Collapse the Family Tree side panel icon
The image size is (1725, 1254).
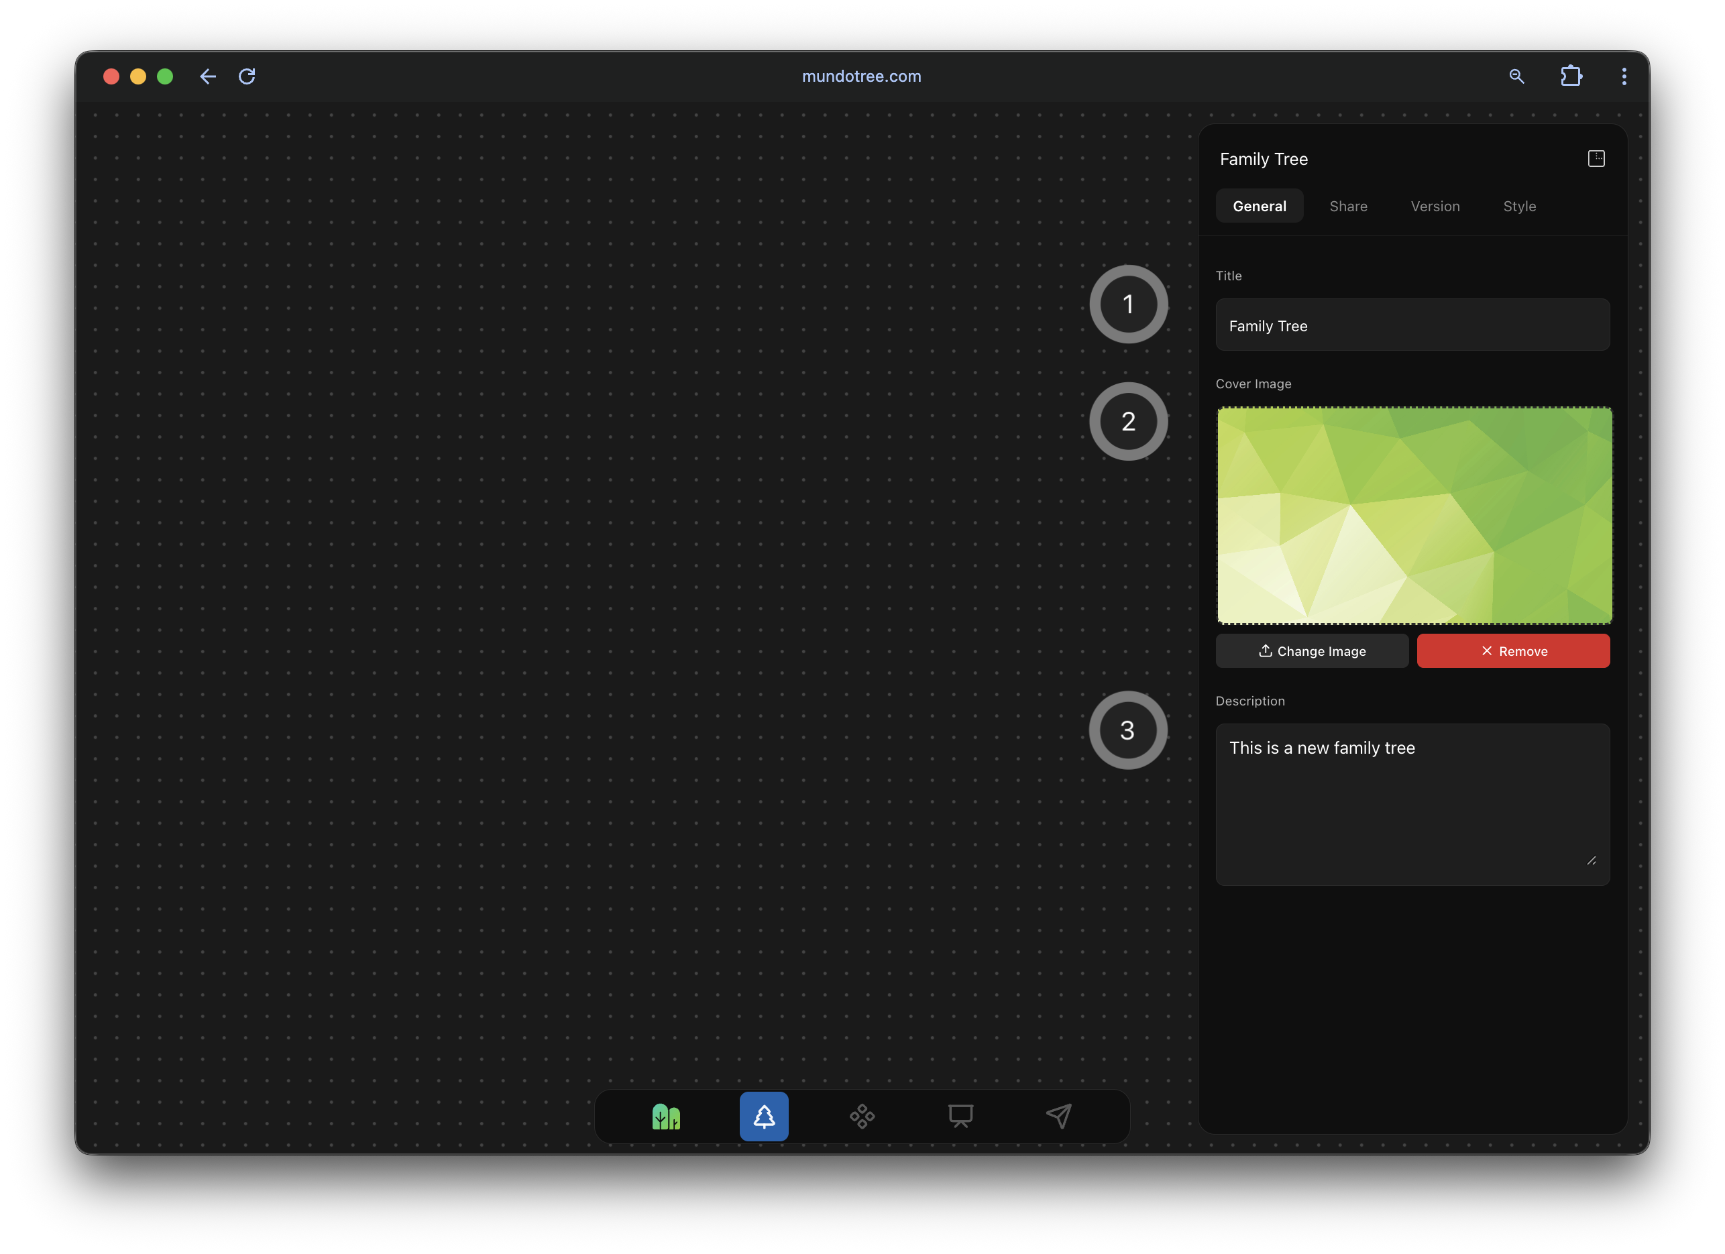[1596, 158]
